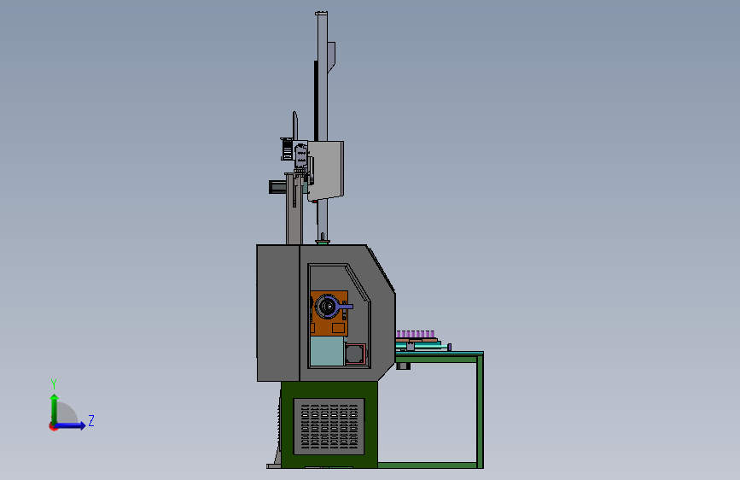Screen dimensions: 740x480
Task: Click the red X axis dot on the triad
Action: [53, 427]
